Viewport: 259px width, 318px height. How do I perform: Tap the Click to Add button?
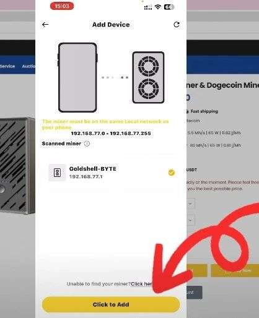(x=111, y=304)
